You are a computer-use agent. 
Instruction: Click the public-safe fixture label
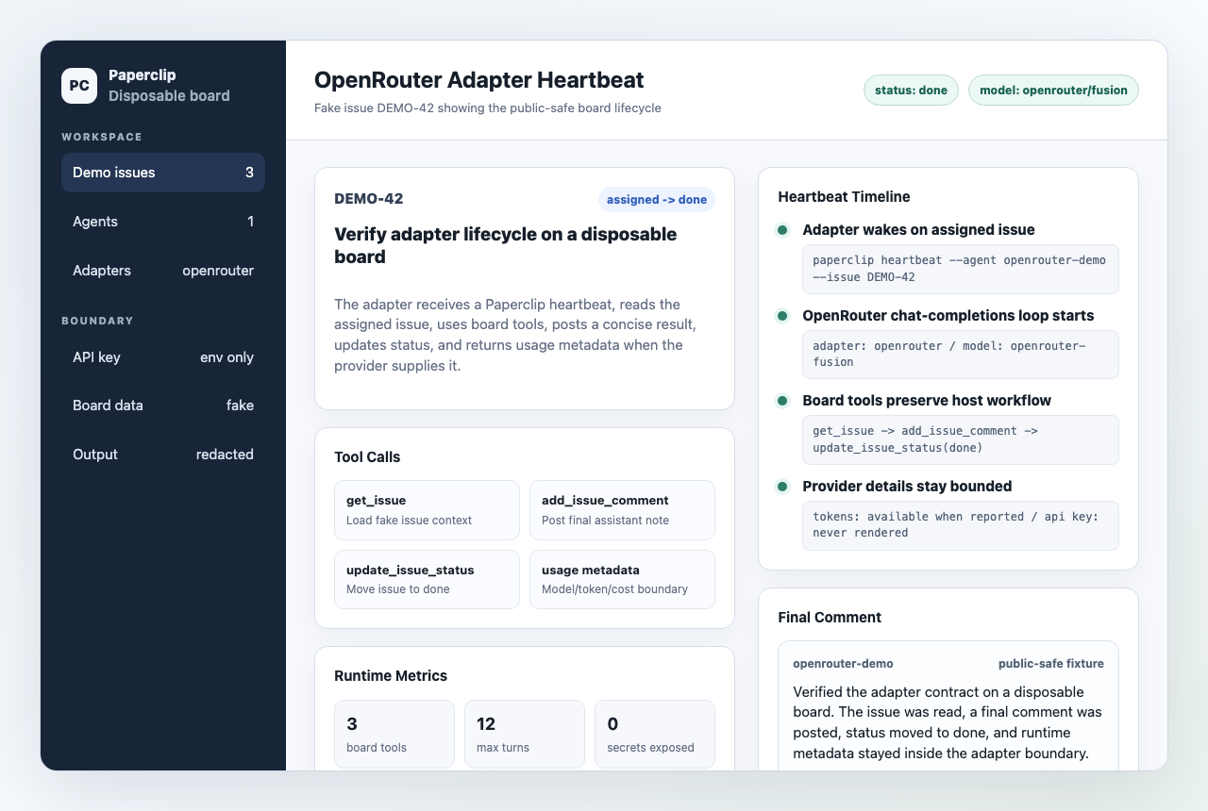pos(1051,664)
